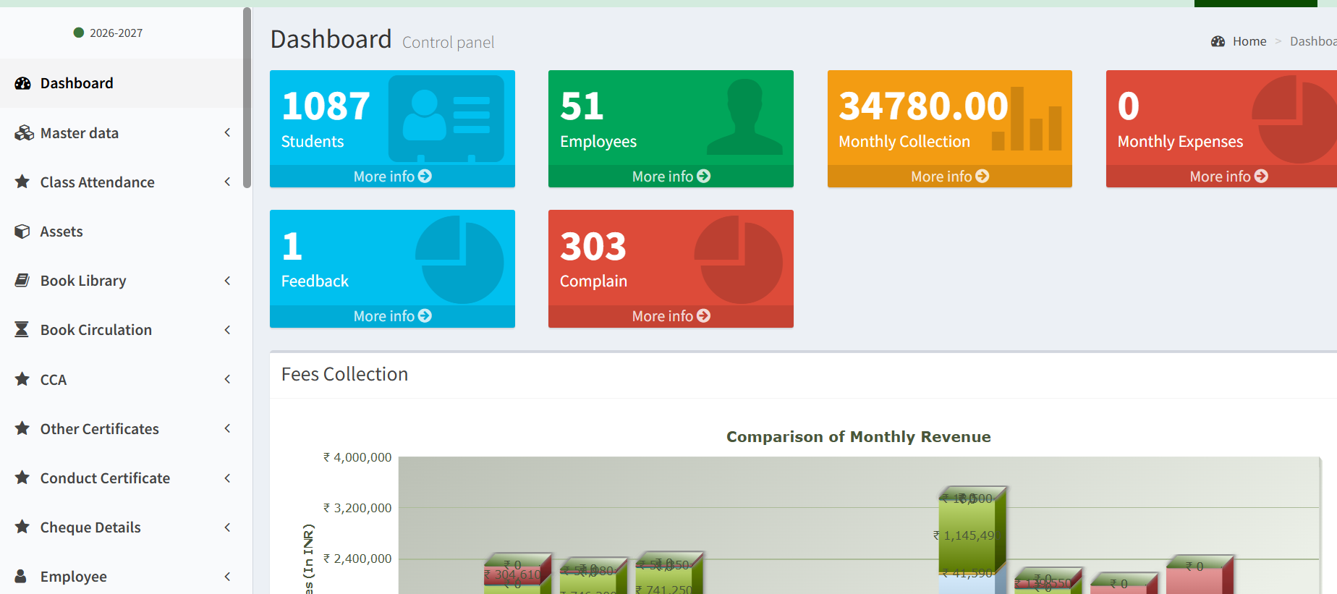Click the Book Library book icon

(22, 280)
